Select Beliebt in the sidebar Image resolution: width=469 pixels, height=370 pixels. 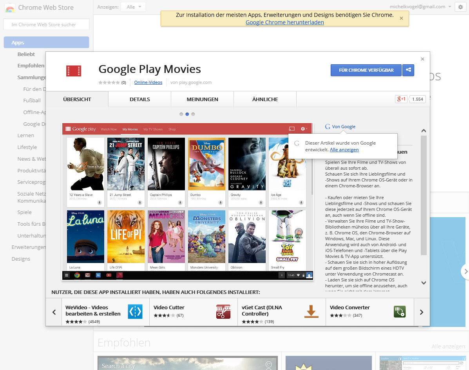(26, 54)
